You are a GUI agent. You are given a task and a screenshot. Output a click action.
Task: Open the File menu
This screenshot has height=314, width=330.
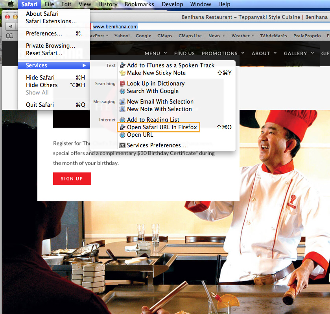click(x=49, y=4)
